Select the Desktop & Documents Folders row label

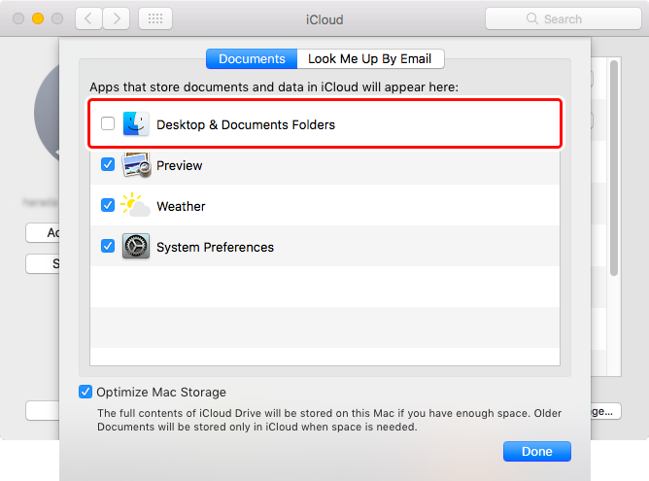tap(246, 124)
